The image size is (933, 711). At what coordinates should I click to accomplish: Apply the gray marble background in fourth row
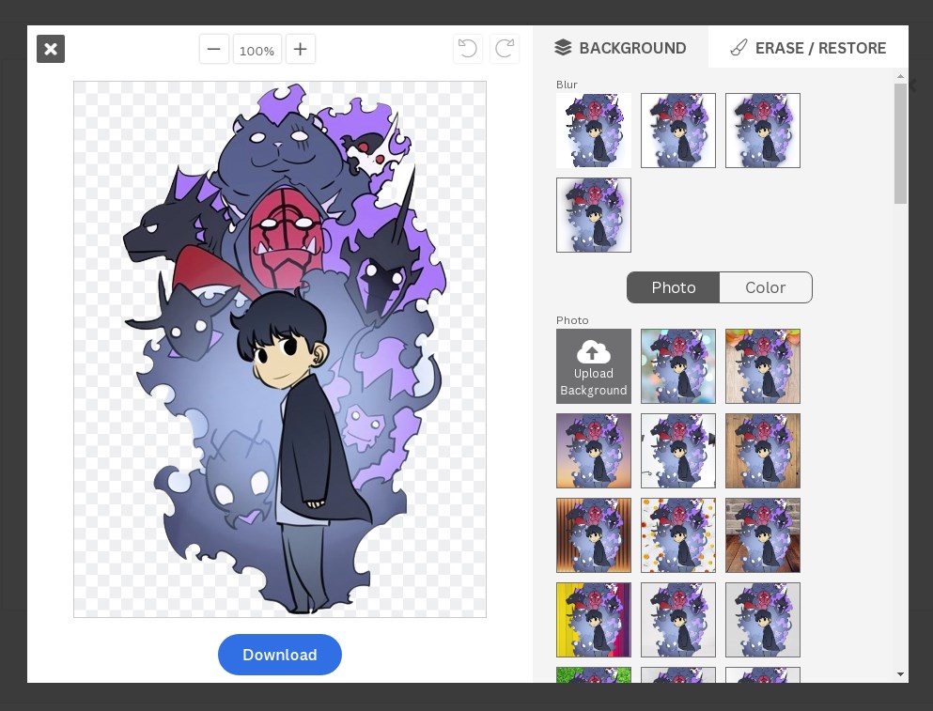(x=762, y=620)
